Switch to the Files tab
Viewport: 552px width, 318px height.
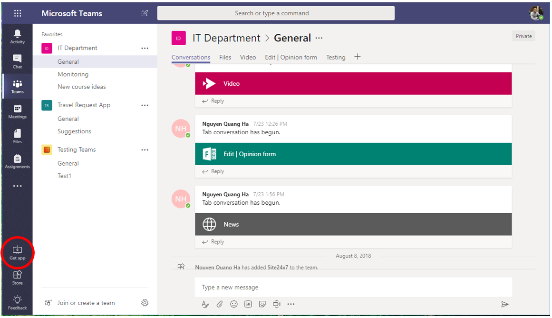coord(225,57)
